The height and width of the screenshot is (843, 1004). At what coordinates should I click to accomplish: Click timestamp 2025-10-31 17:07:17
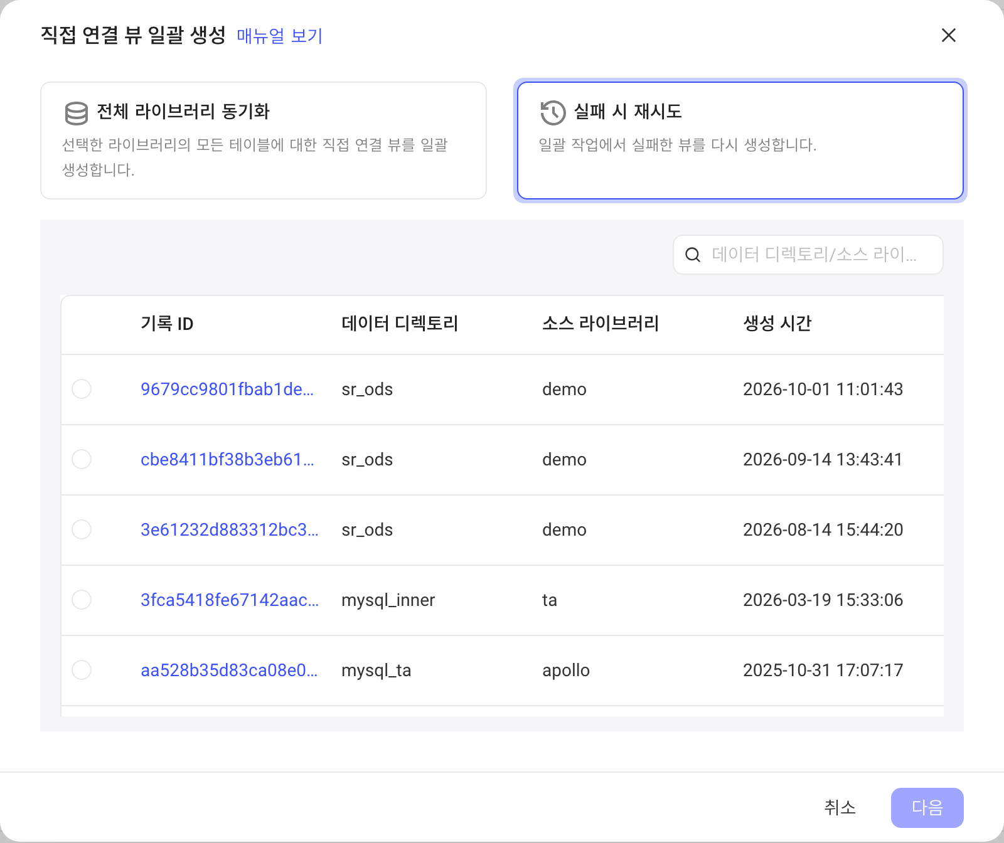tap(823, 670)
